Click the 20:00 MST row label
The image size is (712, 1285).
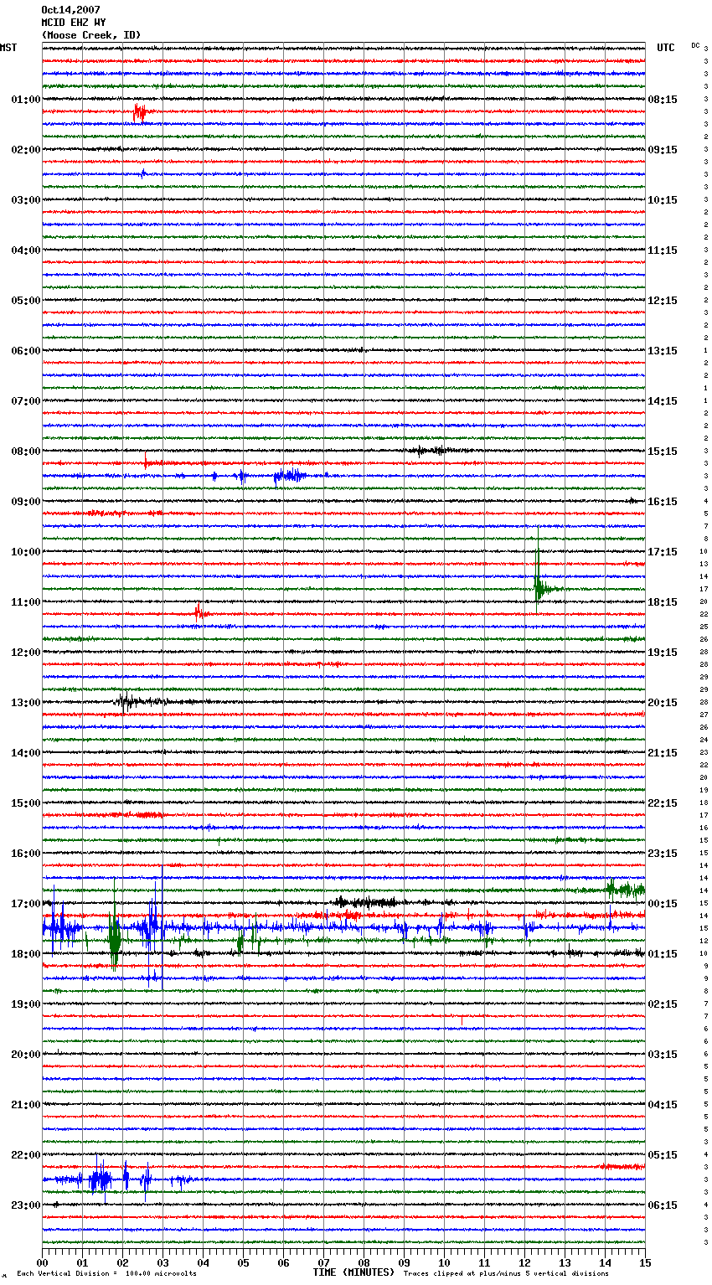click(26, 1055)
